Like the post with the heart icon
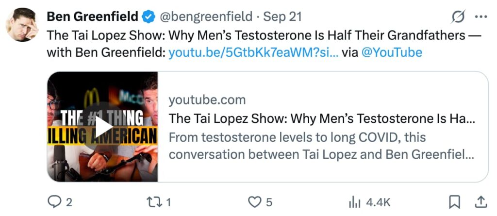The height and width of the screenshot is (216, 497). (x=255, y=202)
